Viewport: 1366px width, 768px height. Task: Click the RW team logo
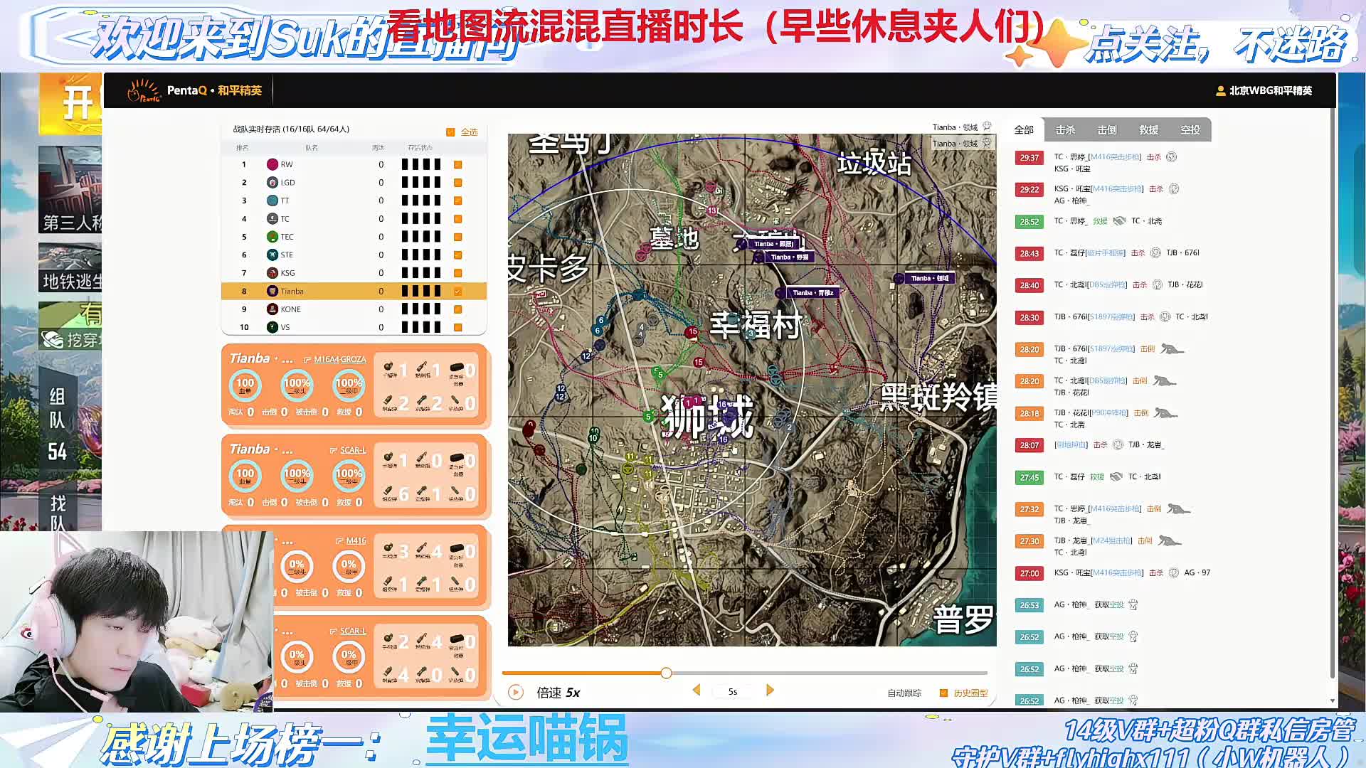pyautogui.click(x=272, y=164)
